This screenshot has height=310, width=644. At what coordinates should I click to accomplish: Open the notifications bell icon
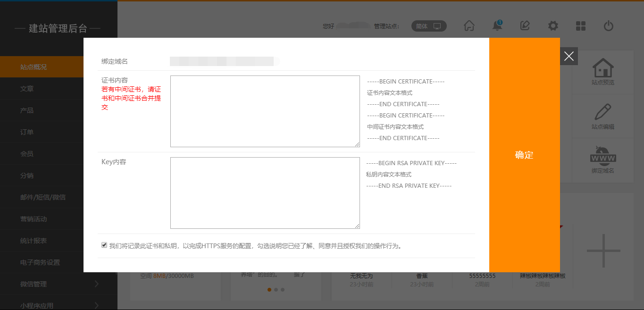tap(497, 25)
